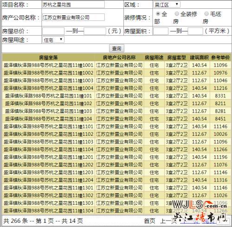Click the minimum 房屋面积 input field

tap(161, 31)
